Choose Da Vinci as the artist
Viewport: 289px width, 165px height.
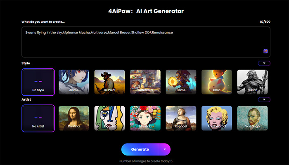coord(74,118)
